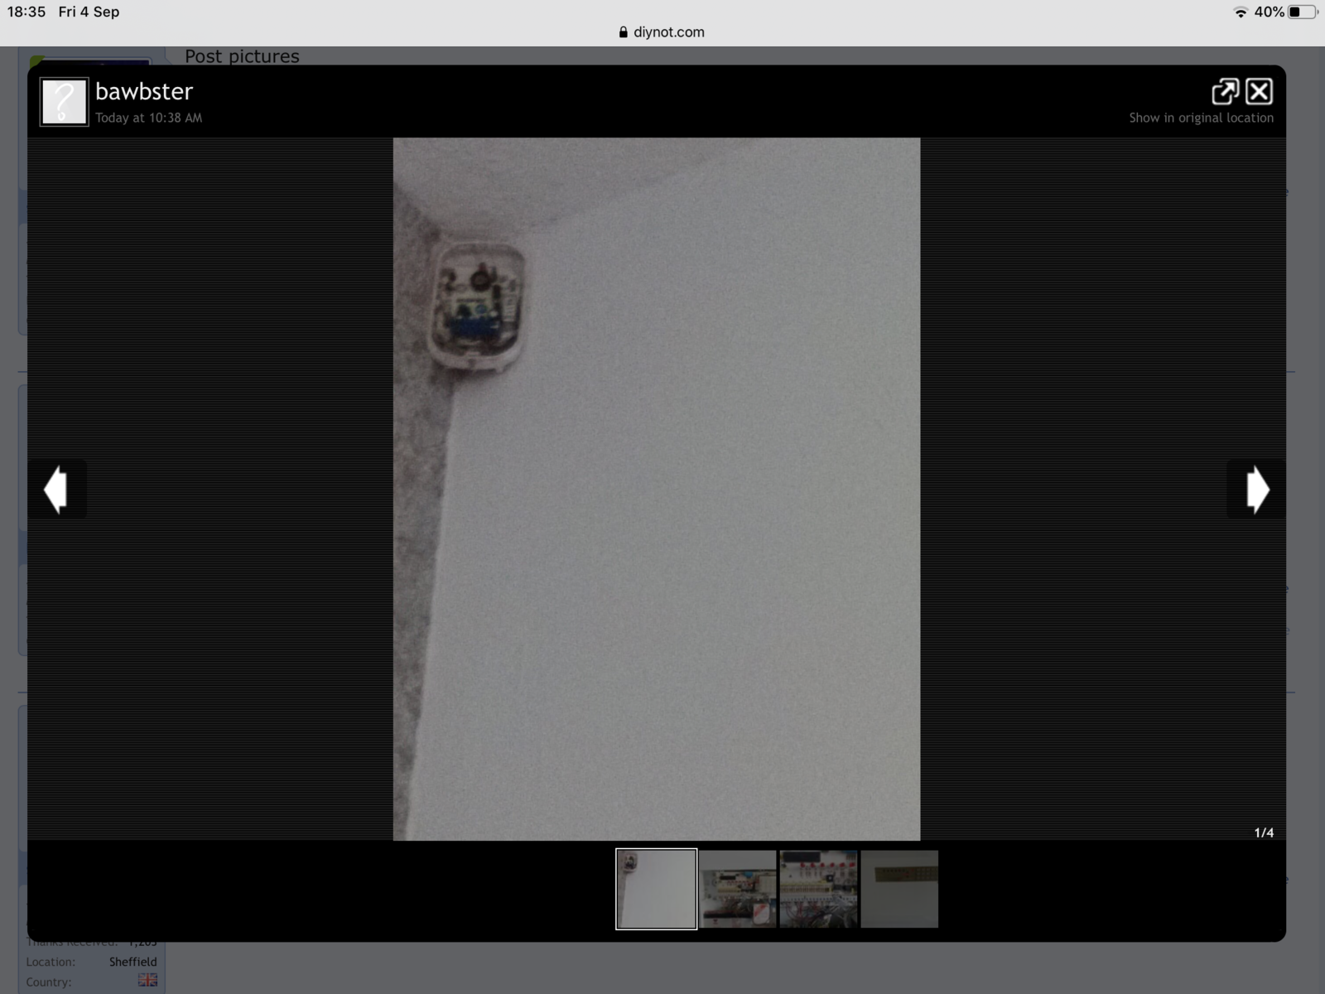The height and width of the screenshot is (994, 1325).
Task: Tap the padlock icon beside diynot.com
Action: tap(623, 32)
